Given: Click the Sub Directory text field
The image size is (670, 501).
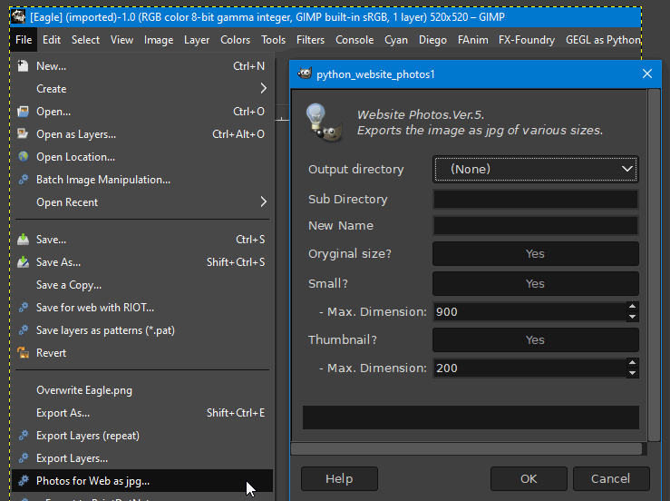Looking at the screenshot, I should click(536, 200).
